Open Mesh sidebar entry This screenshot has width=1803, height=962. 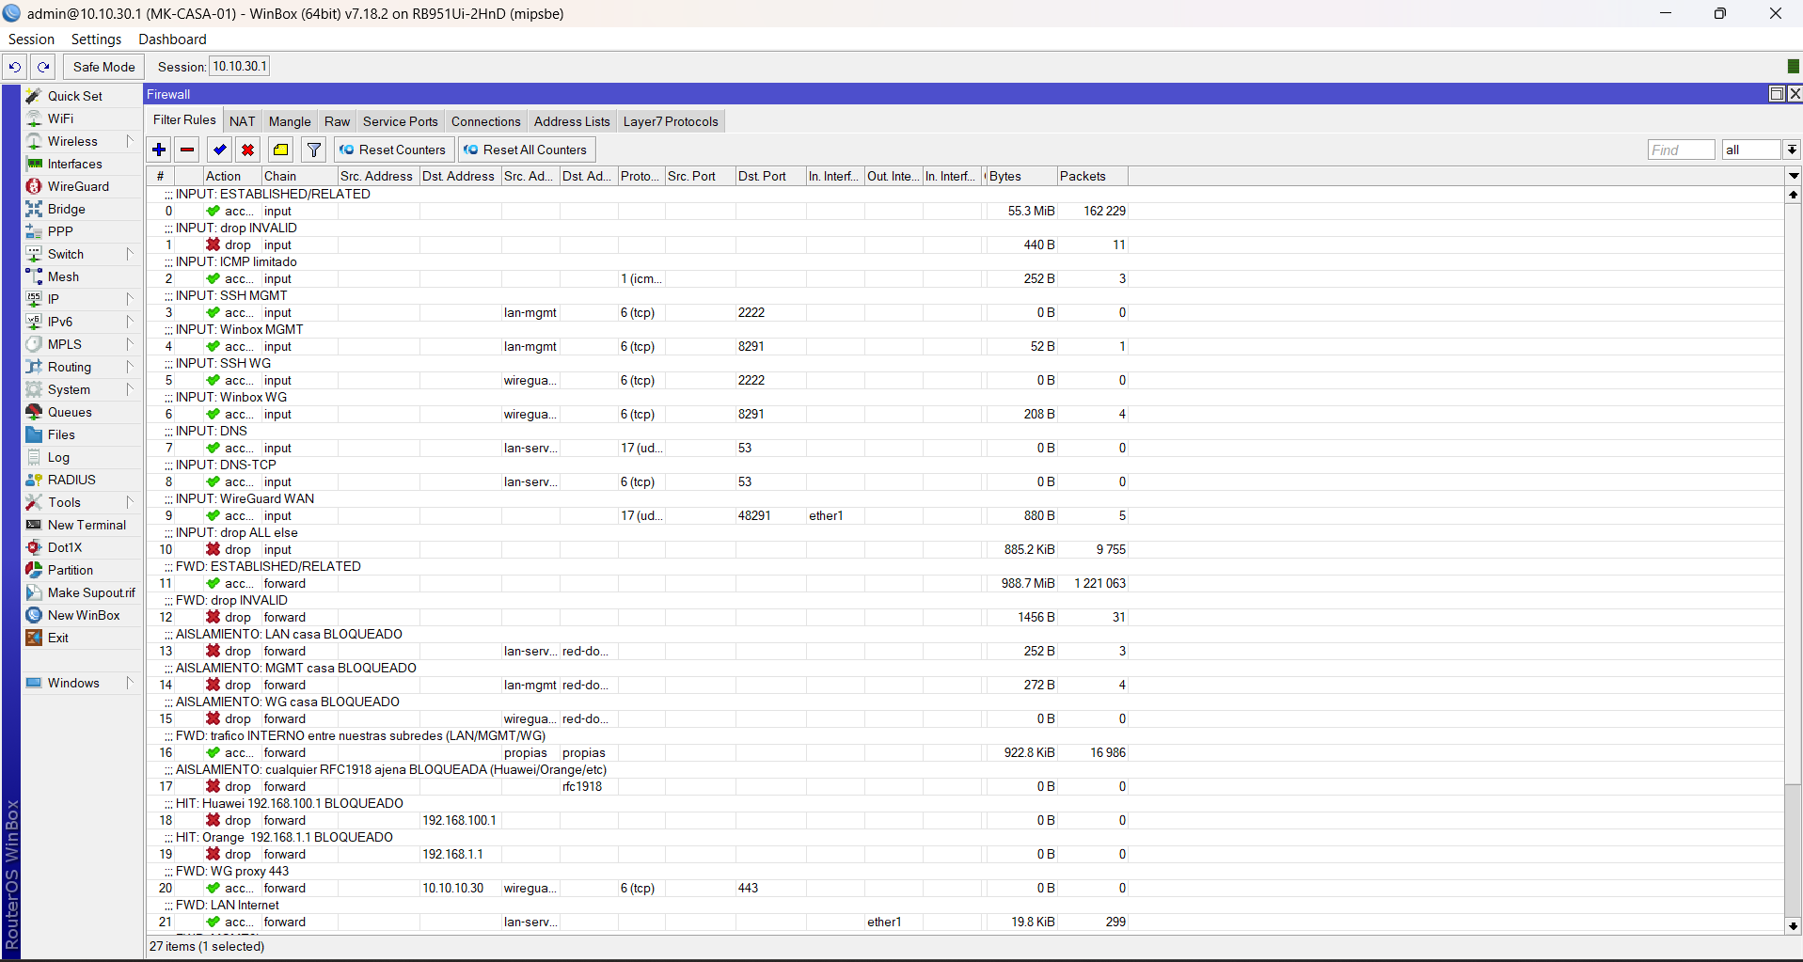(63, 276)
